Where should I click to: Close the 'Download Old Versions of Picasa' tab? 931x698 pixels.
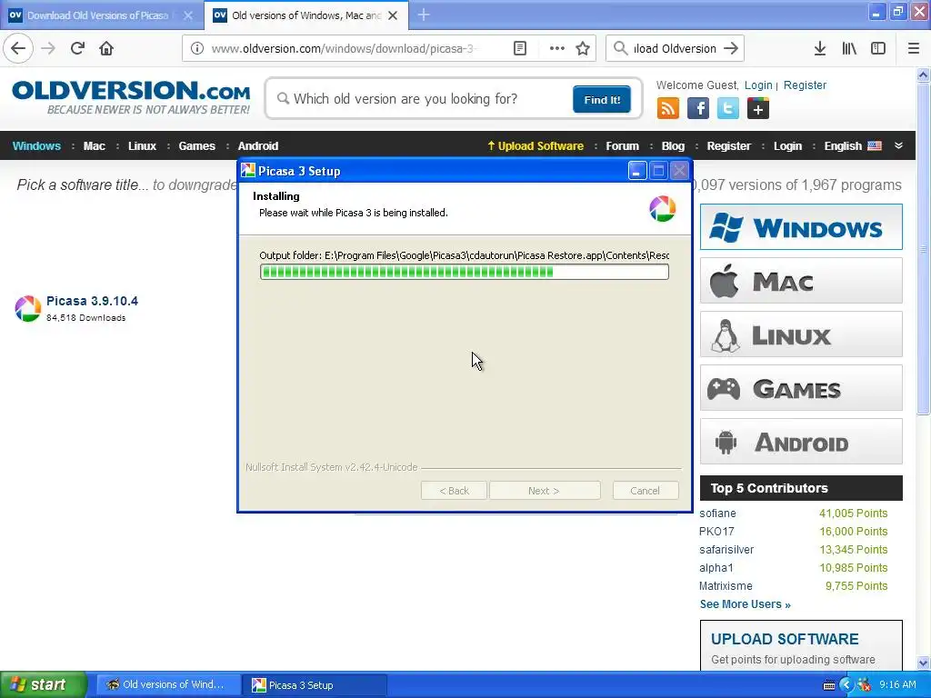click(188, 15)
